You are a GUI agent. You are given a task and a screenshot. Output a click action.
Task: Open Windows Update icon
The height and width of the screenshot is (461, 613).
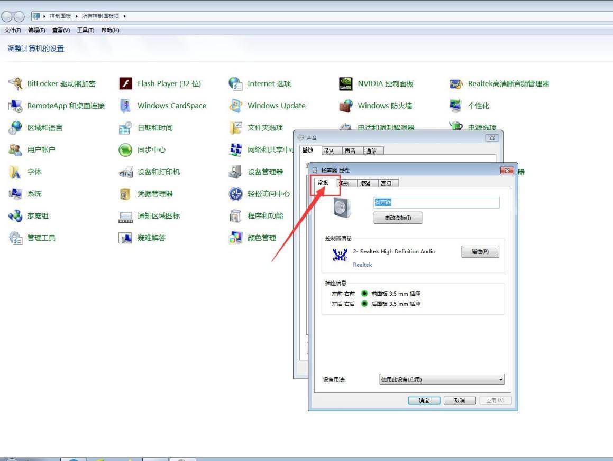[x=235, y=106]
